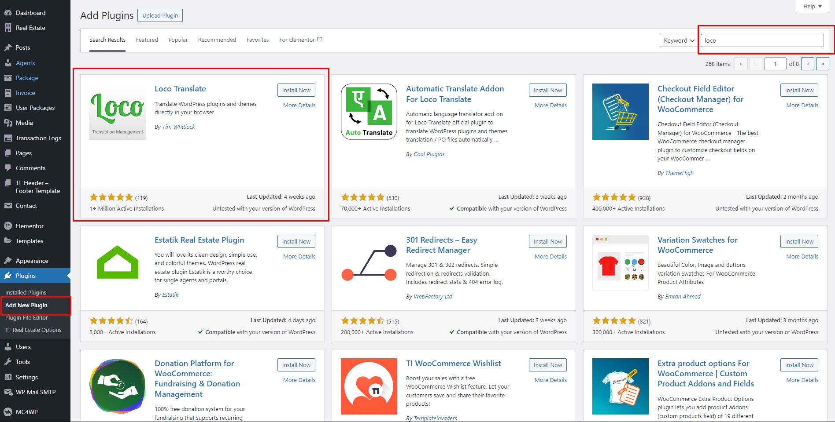Click the Templates folder icon

click(x=8, y=241)
